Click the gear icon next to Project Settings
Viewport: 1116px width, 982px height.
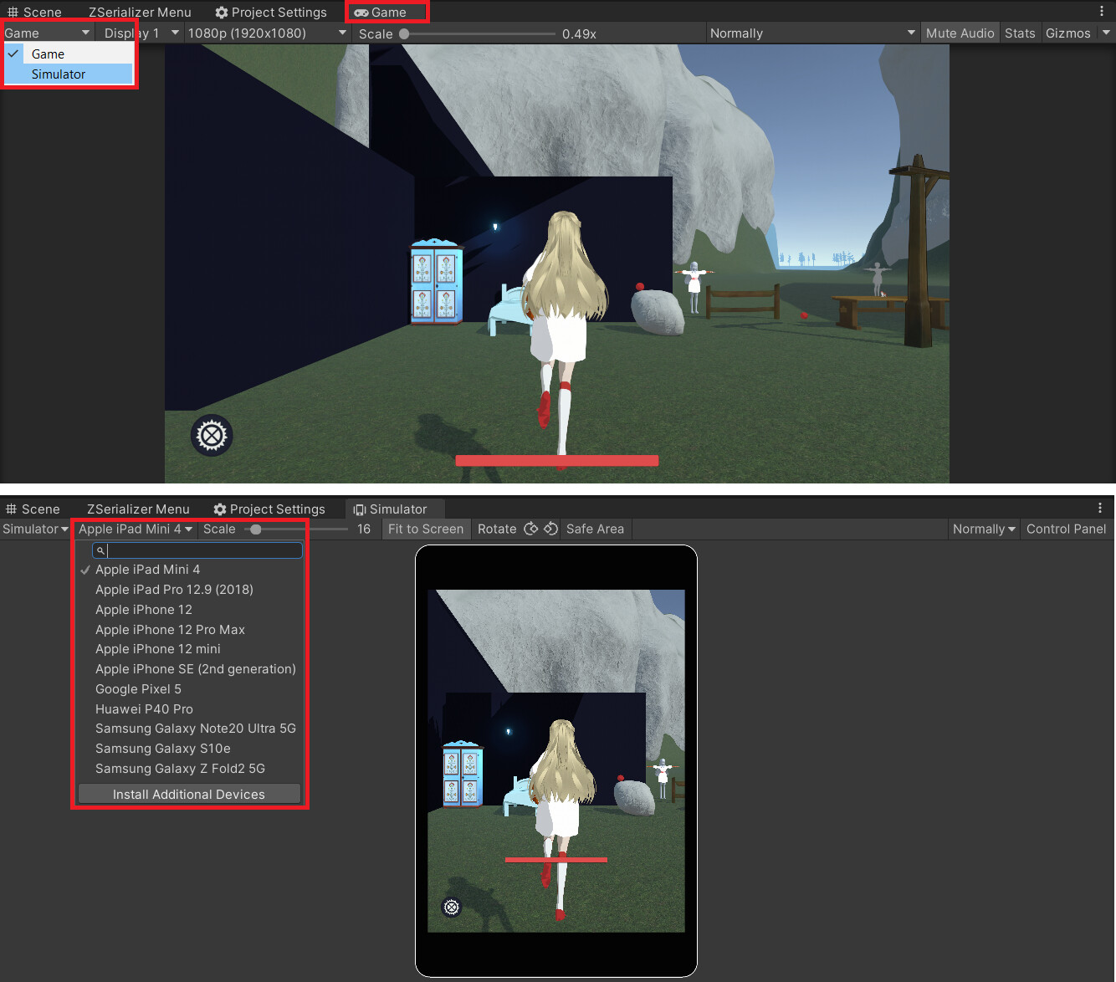220,12
